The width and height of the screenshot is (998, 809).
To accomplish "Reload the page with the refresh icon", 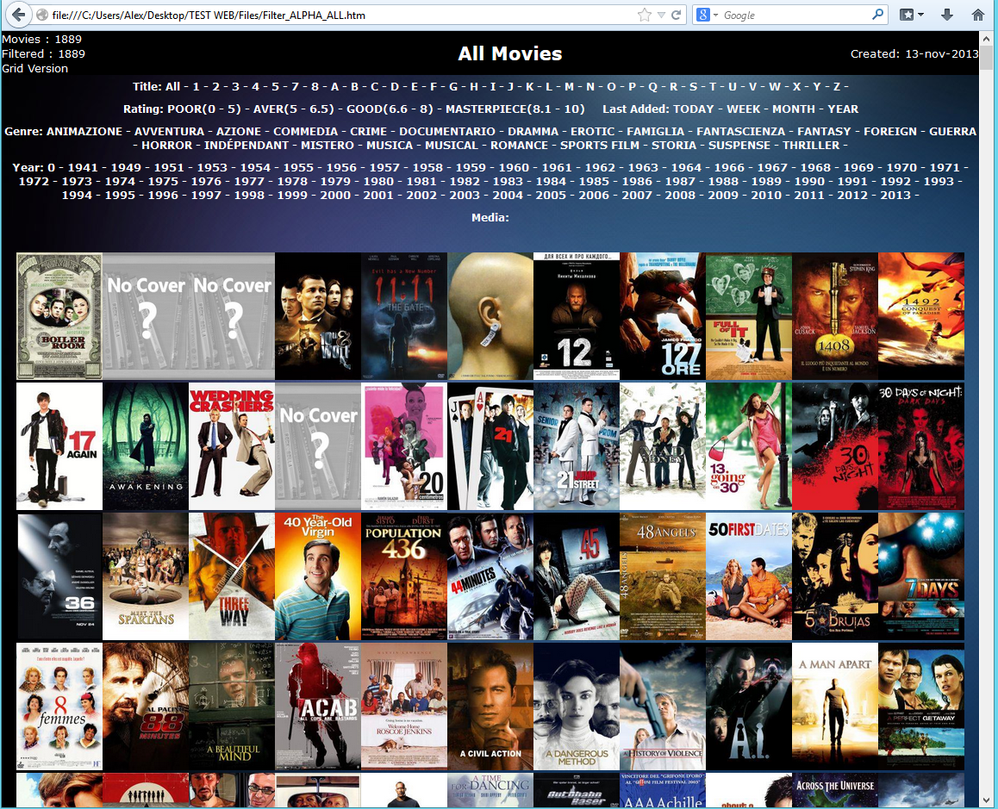I will point(677,15).
